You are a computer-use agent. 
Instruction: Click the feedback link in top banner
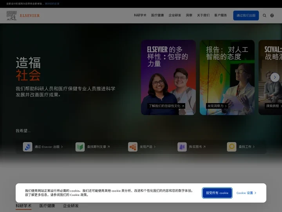52,4
